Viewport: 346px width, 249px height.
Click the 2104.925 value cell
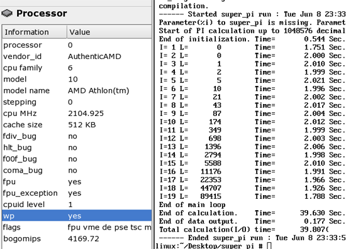[86, 114]
